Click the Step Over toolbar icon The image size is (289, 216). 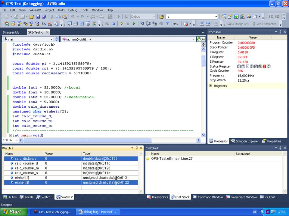point(149,23)
